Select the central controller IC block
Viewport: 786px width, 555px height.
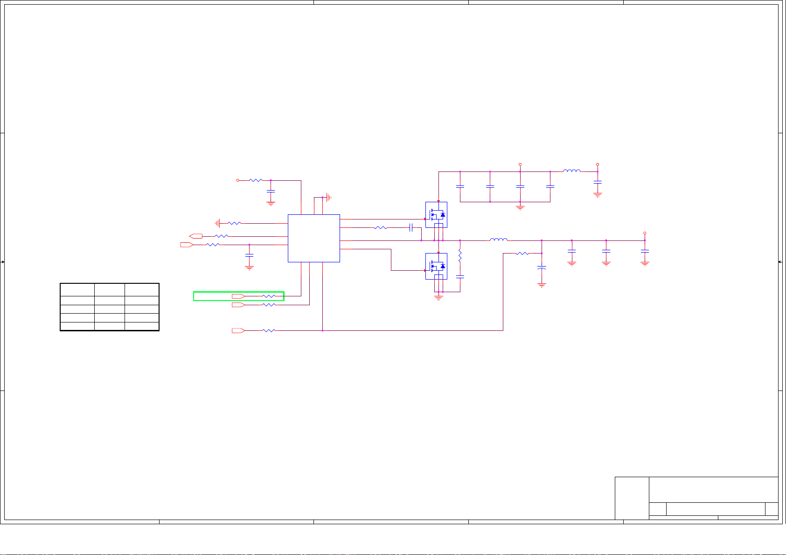pyautogui.click(x=313, y=238)
